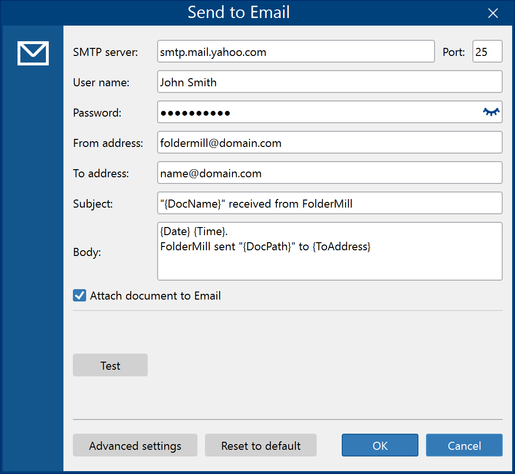Confirm with the OK button
Image resolution: width=515 pixels, height=474 pixels.
click(x=380, y=446)
